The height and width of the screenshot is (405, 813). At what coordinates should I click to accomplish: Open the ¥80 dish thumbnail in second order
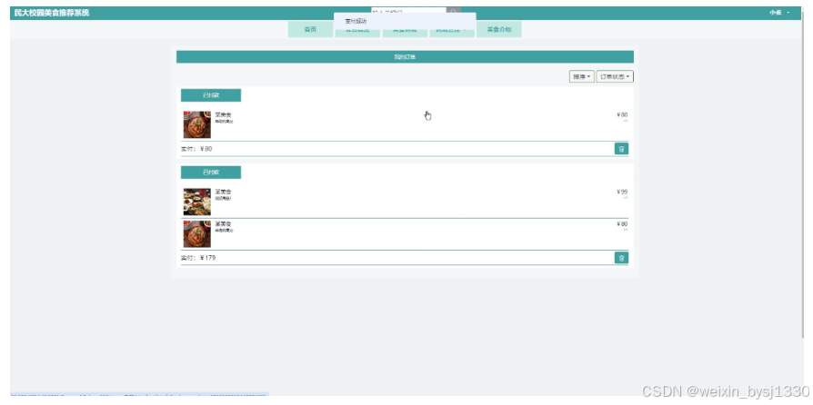197,234
